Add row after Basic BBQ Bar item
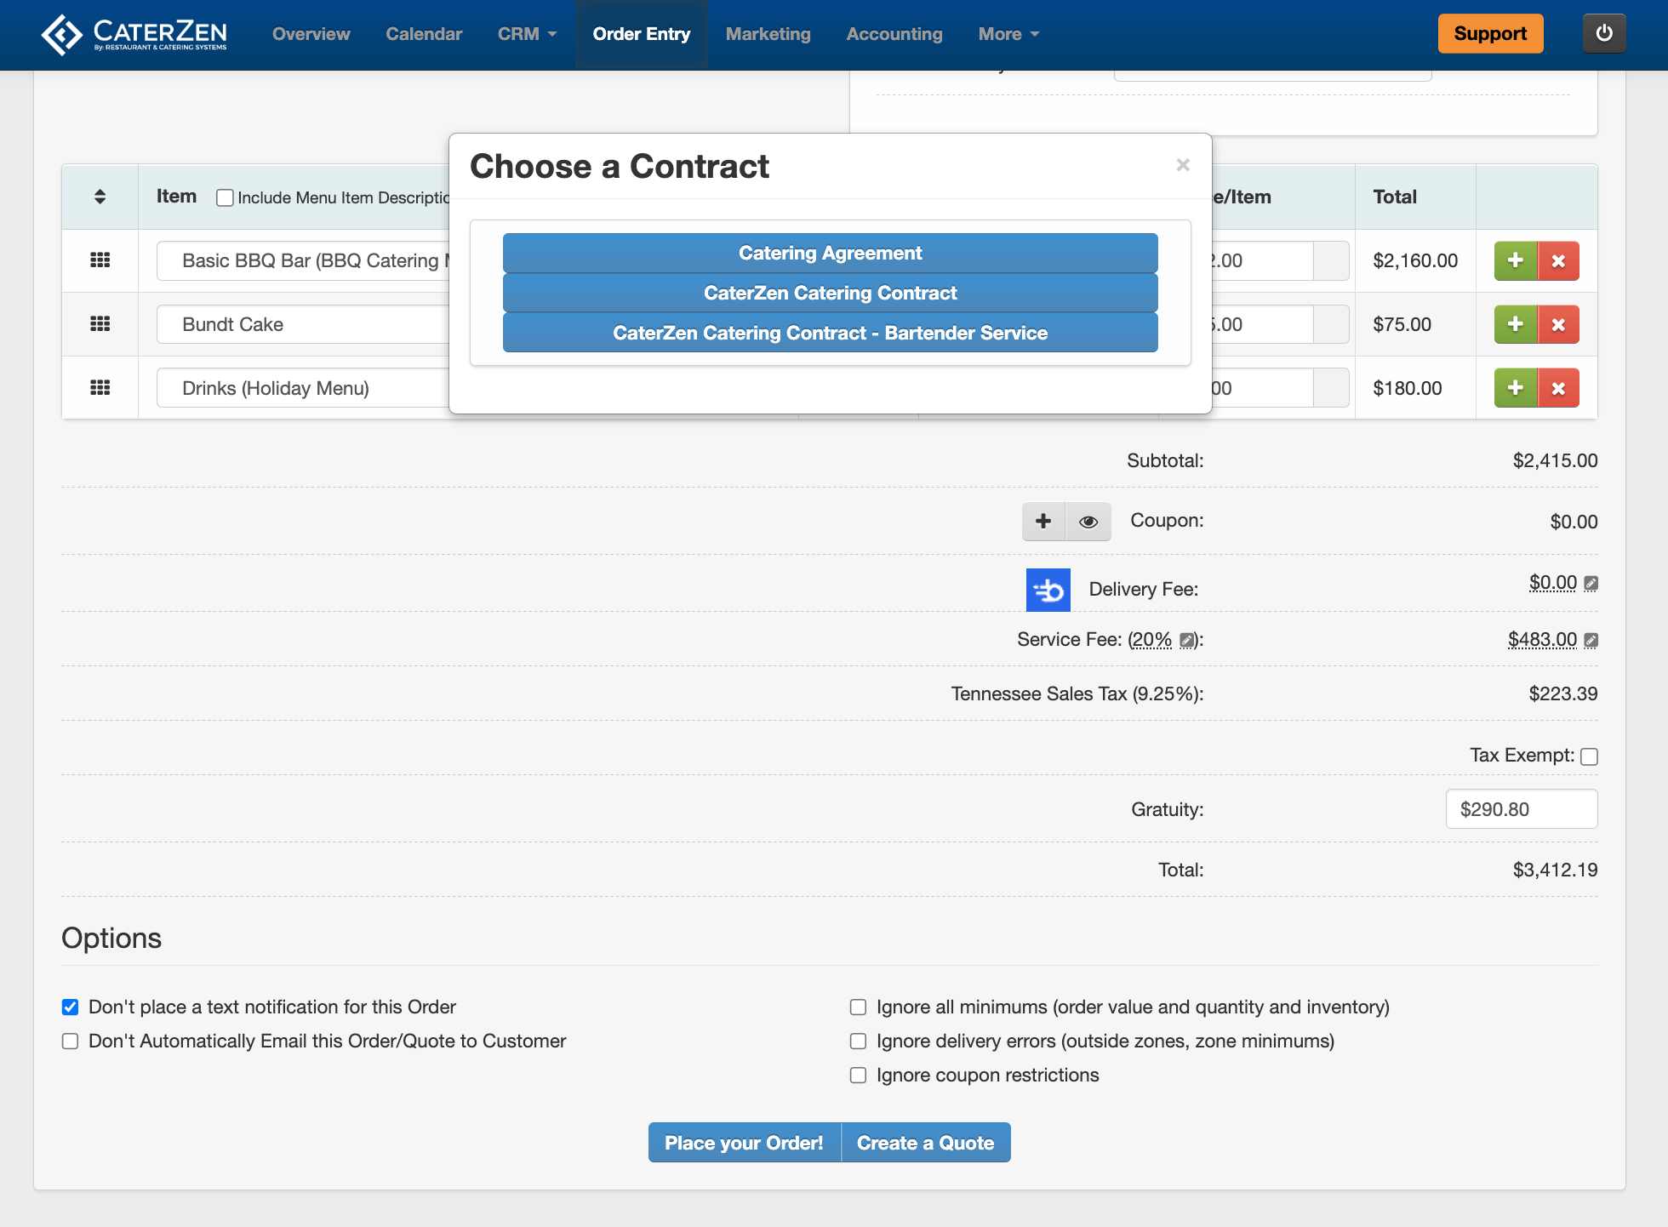Screen dimensions: 1668x1227 coord(1516,260)
